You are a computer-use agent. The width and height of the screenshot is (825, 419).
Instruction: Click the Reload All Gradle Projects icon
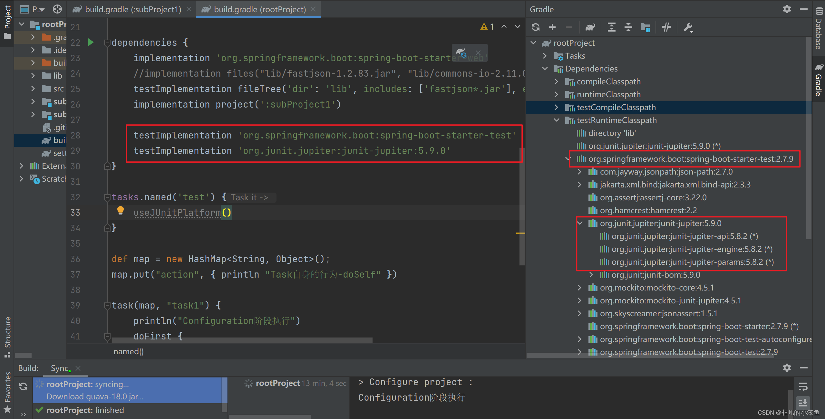536,27
